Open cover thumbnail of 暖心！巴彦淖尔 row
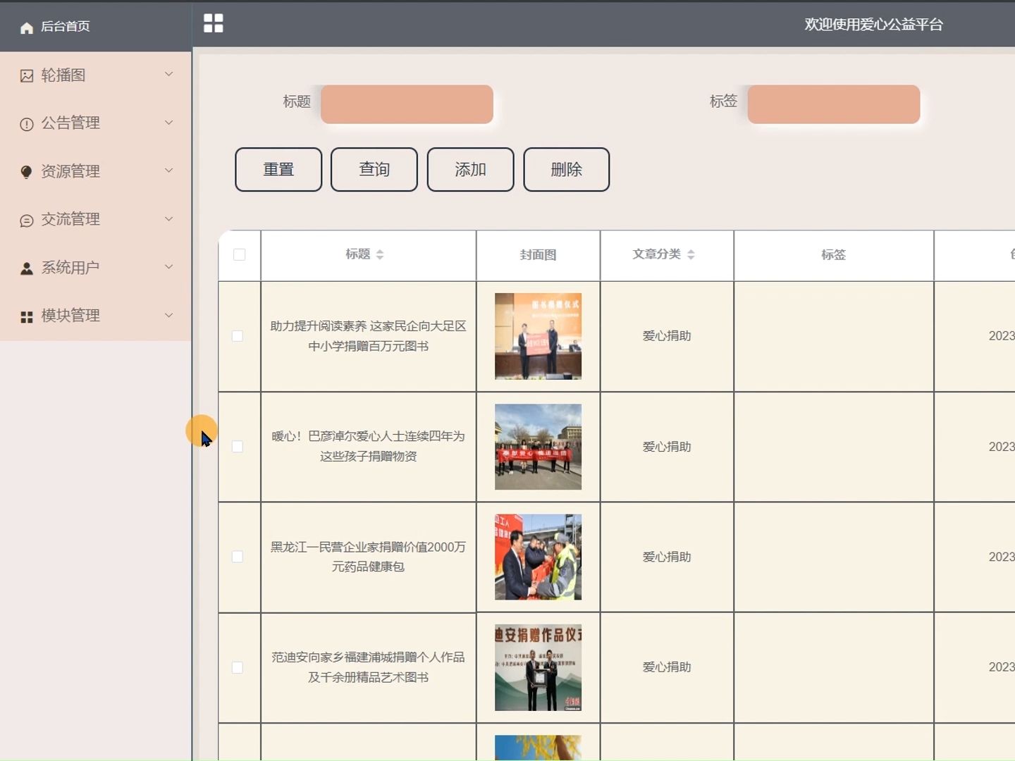 tap(538, 447)
